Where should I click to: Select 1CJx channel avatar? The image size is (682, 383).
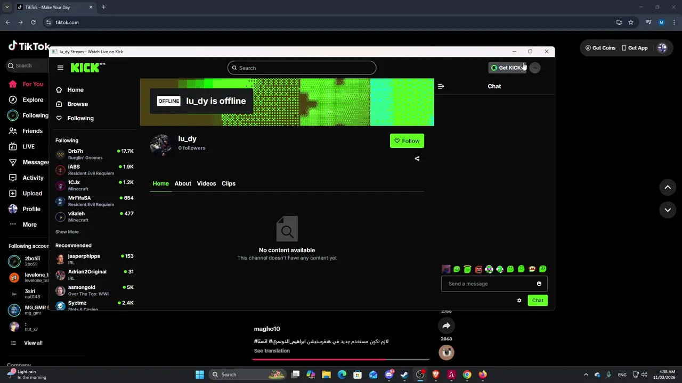click(60, 186)
